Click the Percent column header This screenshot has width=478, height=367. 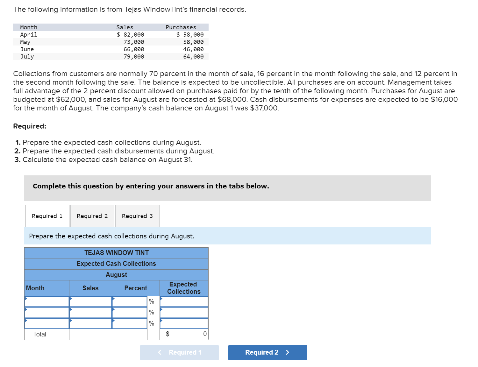click(136, 288)
